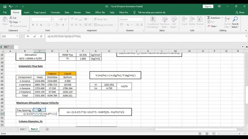Click the vertical scrollbar thumb
The width and height of the screenshot is (248, 139).
[246, 95]
